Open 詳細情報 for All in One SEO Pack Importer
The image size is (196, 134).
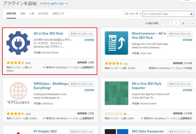pyautogui.click(x=187, y=90)
